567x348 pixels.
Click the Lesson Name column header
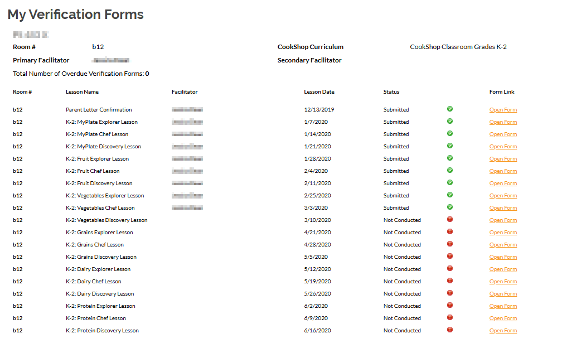pos(82,92)
